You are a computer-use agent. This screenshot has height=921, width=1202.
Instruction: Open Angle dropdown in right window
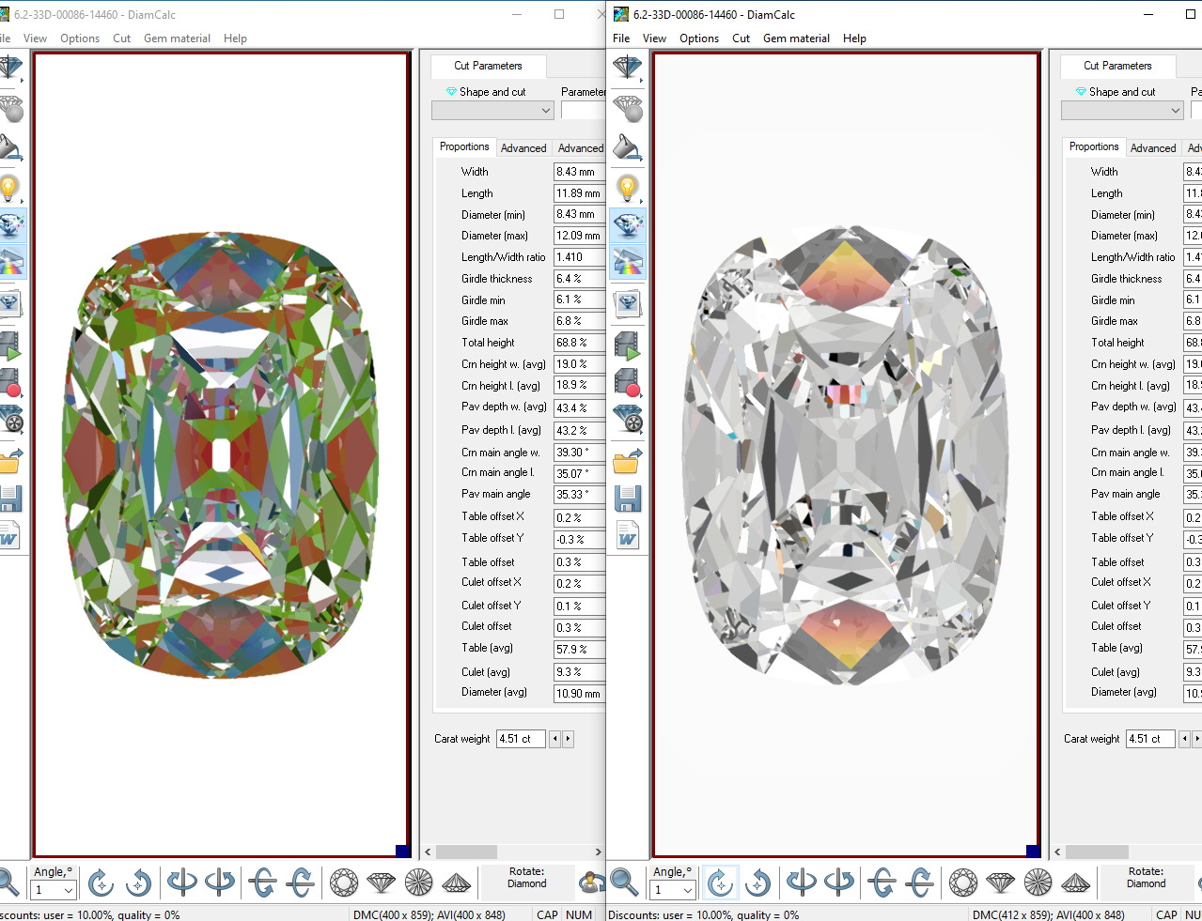tap(687, 890)
